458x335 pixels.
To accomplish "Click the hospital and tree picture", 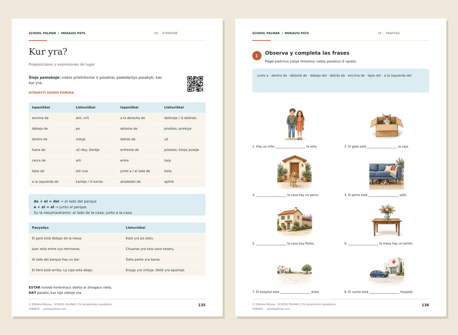I will coord(294,269).
